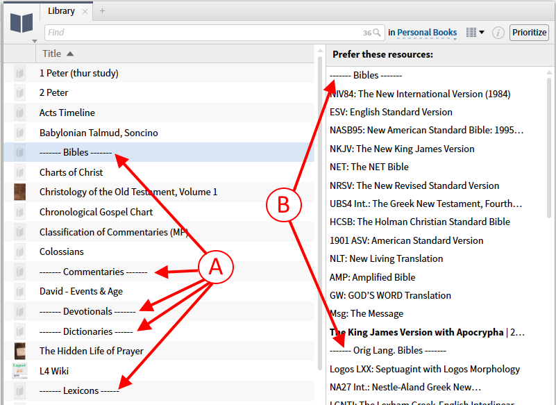Show resource information panel icon

(x=498, y=33)
